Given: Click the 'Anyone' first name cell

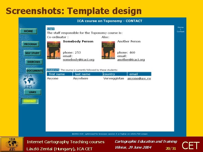Looking at the screenshot, I should [x=53, y=79].
